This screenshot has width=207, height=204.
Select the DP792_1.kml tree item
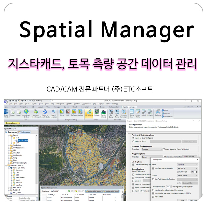point(23,140)
